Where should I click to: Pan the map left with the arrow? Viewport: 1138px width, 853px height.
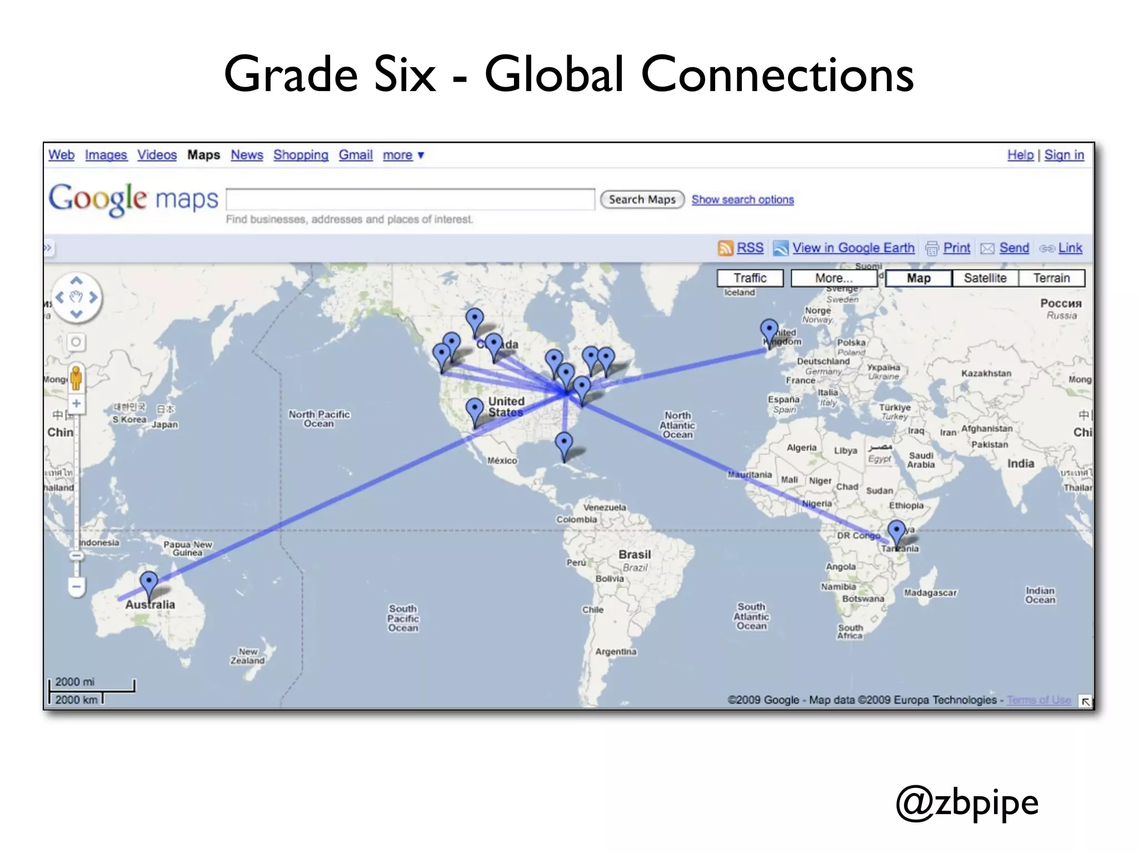(60, 297)
